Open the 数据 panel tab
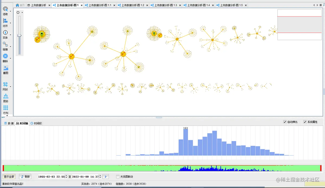The height and width of the screenshot is (188, 325). [9, 123]
